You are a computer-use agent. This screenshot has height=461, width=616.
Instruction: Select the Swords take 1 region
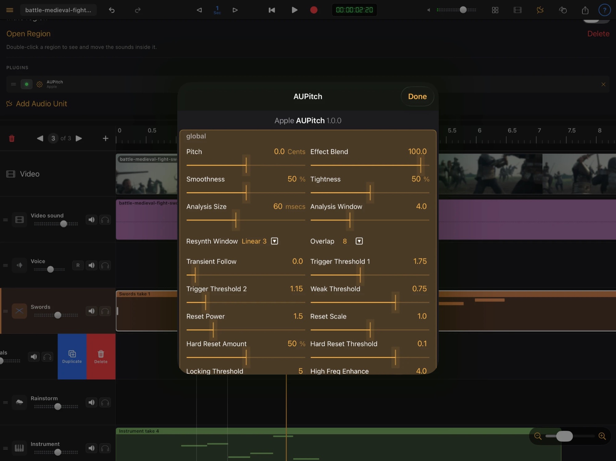147,311
